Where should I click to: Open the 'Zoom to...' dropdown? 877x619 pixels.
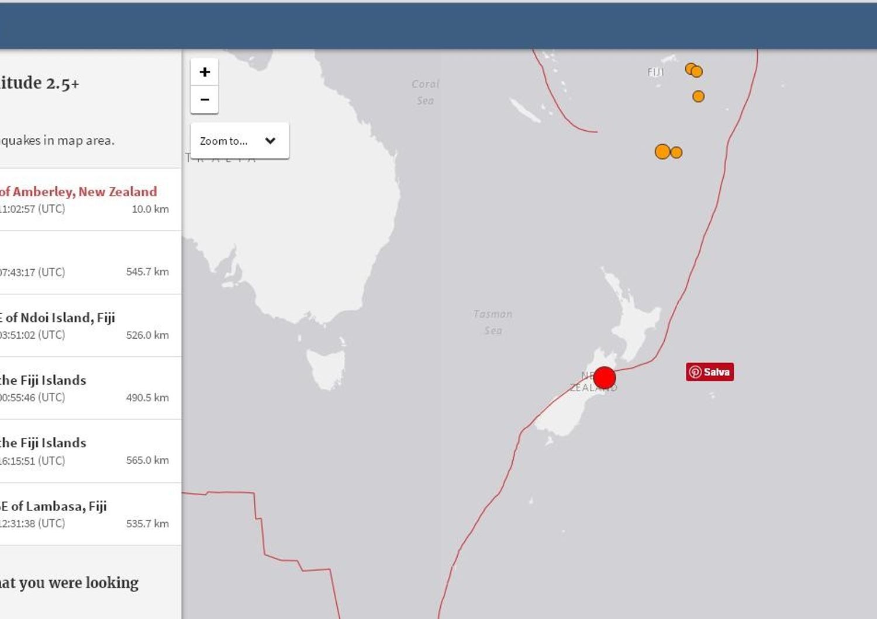coord(240,141)
